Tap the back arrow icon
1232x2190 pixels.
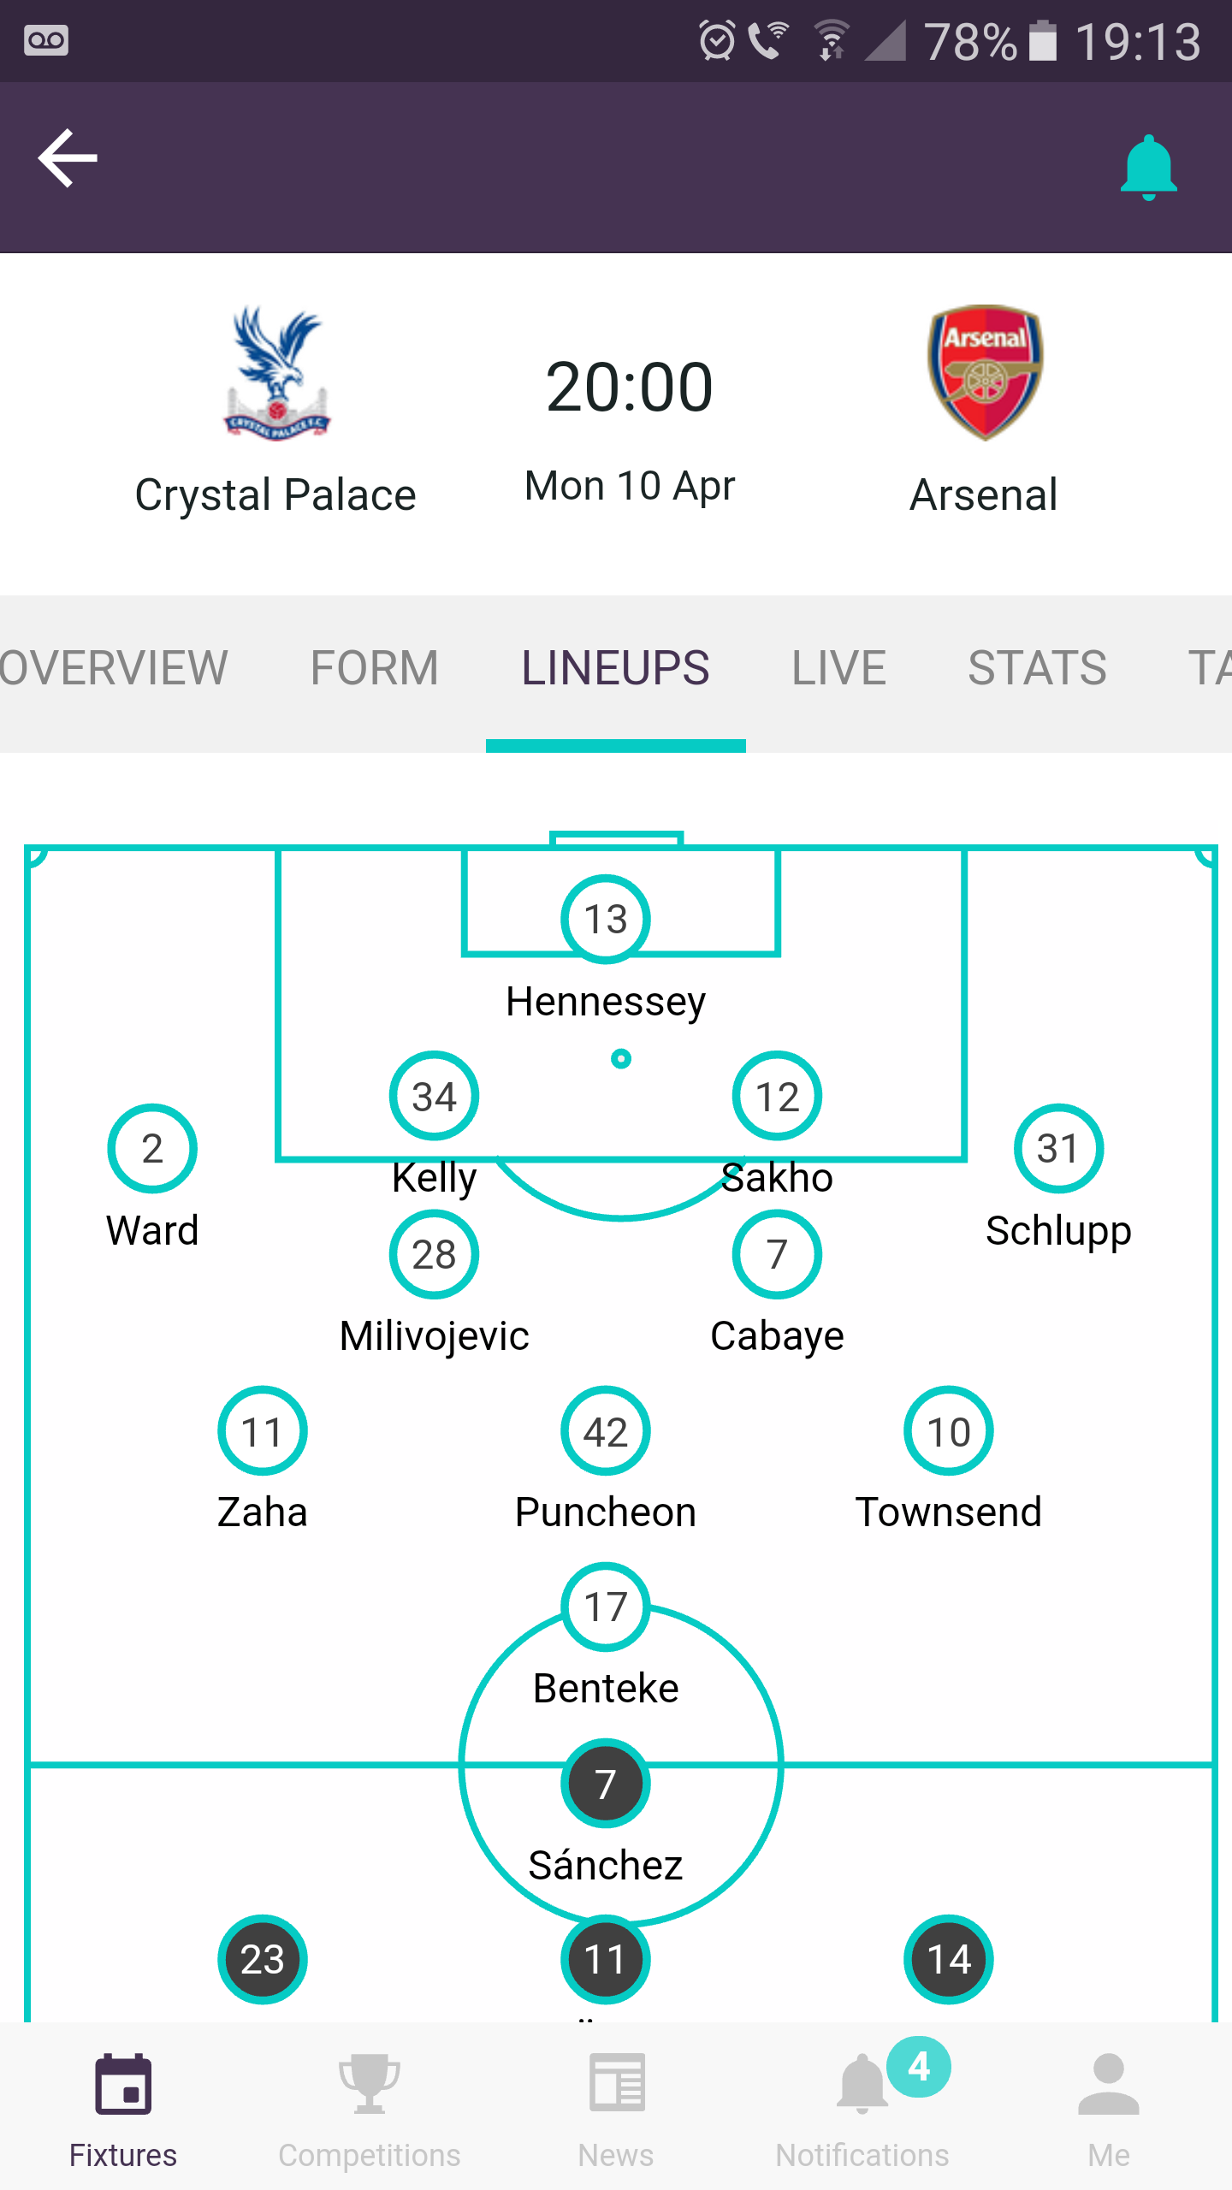(68, 158)
